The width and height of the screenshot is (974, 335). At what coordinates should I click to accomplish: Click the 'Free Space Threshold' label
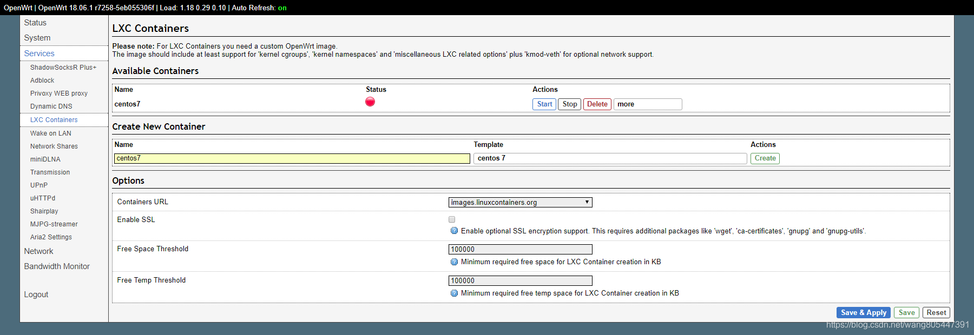click(x=153, y=249)
